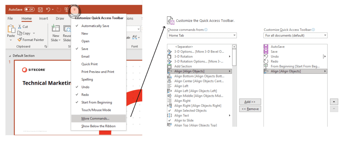
Task: Click the Add >> button
Action: 250,102
